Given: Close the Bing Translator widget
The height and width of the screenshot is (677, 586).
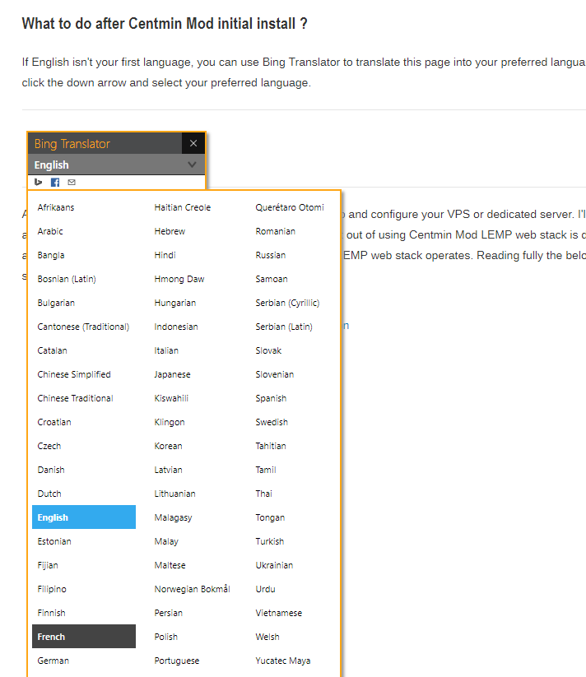Looking at the screenshot, I should point(193,143).
